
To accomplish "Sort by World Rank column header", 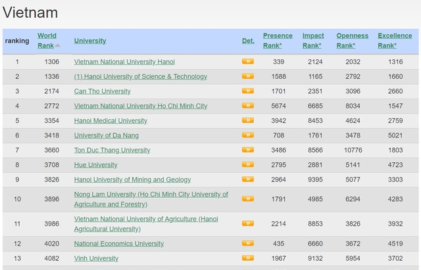I will tap(47, 41).
